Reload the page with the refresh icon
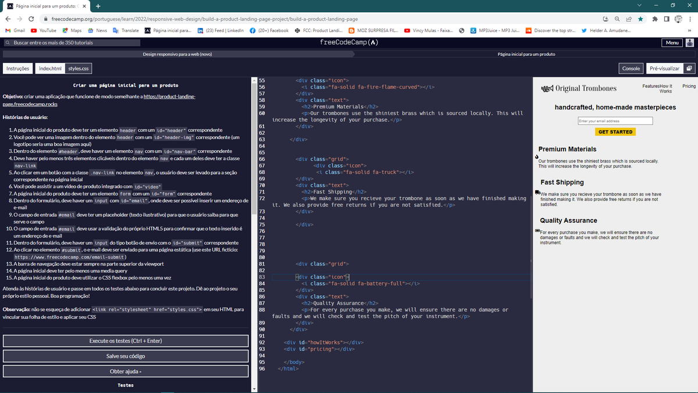This screenshot has height=393, width=698. point(33,19)
